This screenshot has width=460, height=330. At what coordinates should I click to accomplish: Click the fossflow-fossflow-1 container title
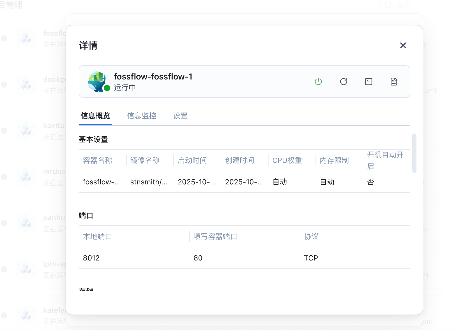(153, 77)
